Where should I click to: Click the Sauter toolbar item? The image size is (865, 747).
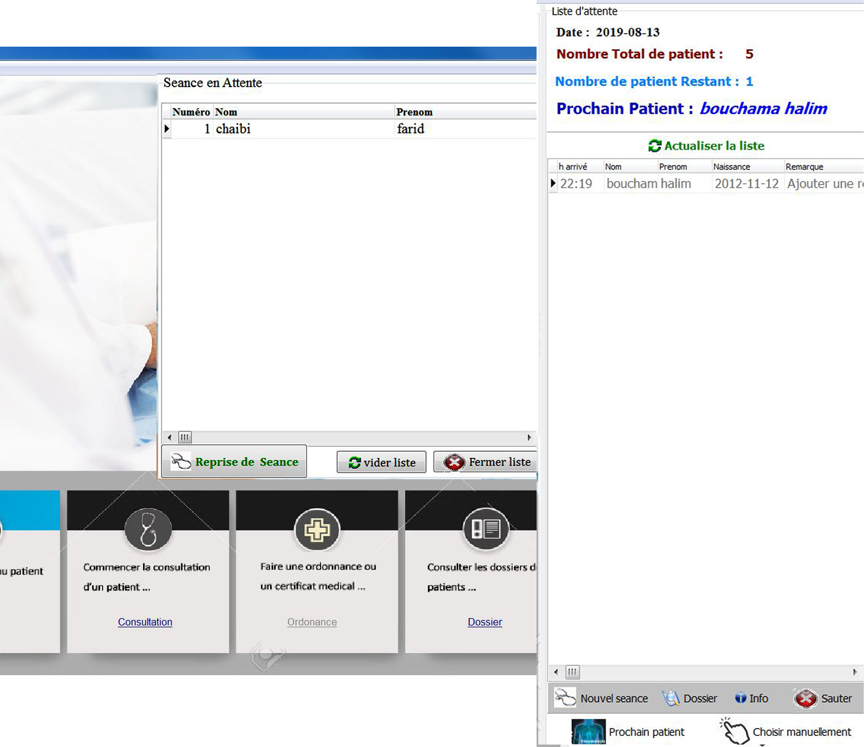(823, 699)
